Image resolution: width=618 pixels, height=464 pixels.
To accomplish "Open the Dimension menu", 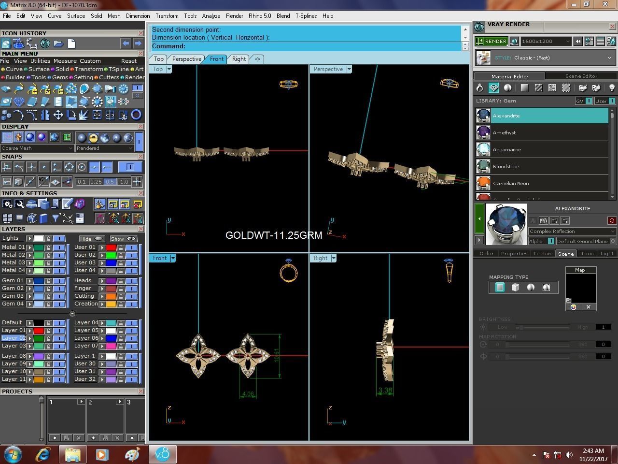I will point(138,16).
